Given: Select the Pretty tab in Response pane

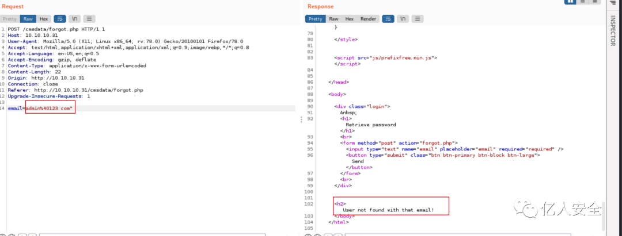Looking at the screenshot, I should (316, 19).
